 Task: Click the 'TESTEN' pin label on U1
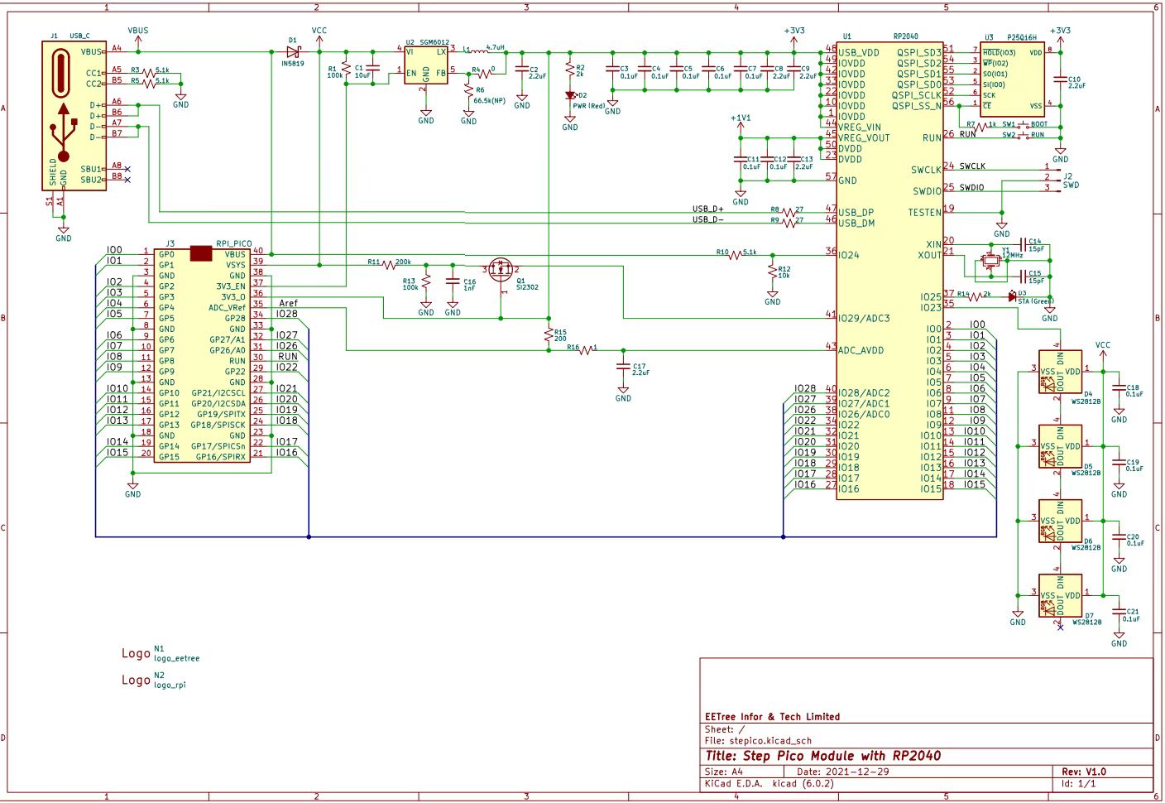[925, 213]
